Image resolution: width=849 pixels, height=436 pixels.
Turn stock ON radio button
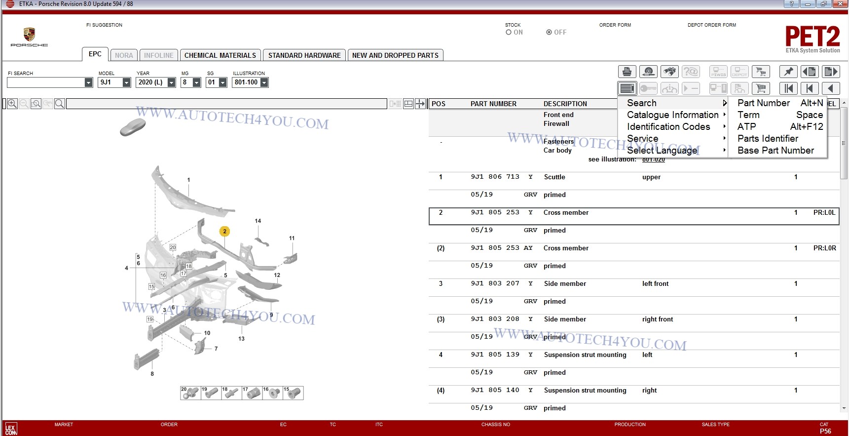point(509,33)
